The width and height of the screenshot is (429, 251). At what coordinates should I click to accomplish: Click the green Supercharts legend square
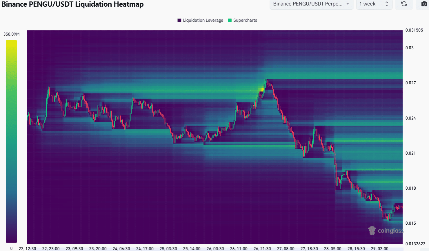230,20
